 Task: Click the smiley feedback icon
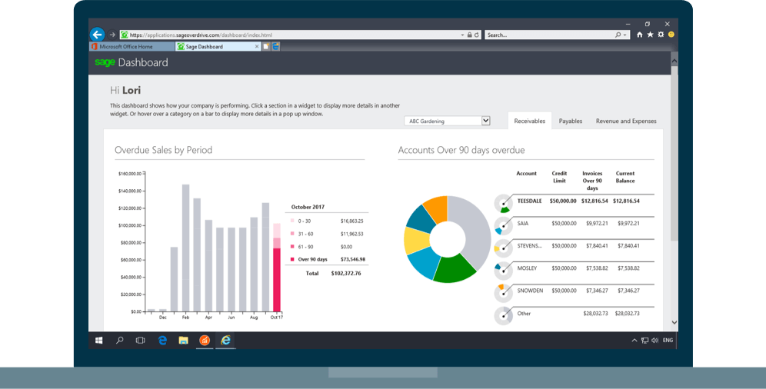coord(671,34)
